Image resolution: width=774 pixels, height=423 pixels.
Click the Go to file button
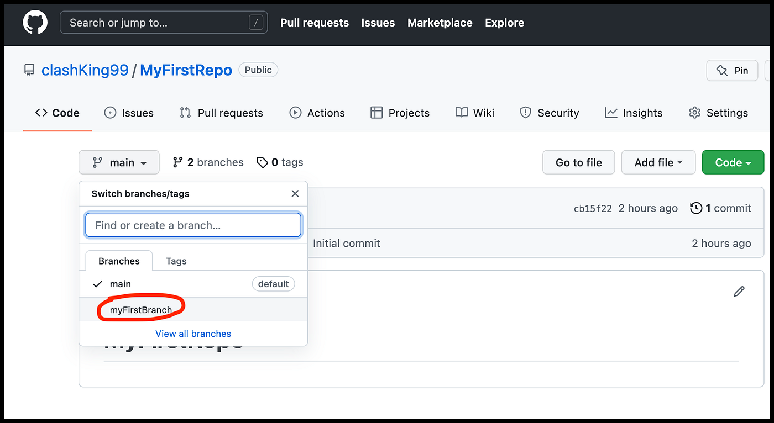coord(578,162)
